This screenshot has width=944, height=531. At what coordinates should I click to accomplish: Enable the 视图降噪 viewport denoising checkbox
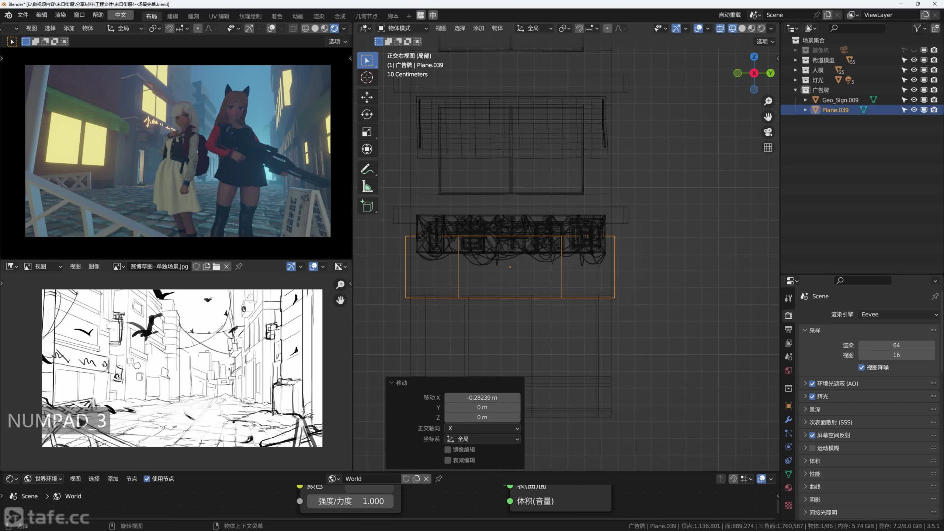point(862,367)
